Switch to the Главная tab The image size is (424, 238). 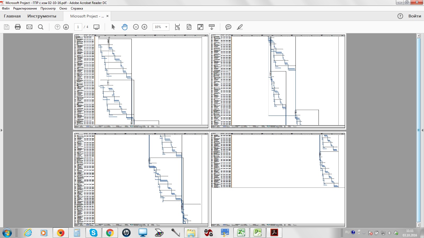(x=12, y=16)
